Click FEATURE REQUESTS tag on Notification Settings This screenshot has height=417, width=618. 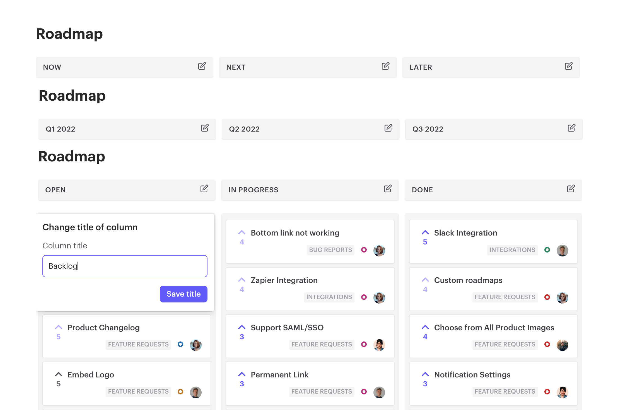click(x=505, y=391)
